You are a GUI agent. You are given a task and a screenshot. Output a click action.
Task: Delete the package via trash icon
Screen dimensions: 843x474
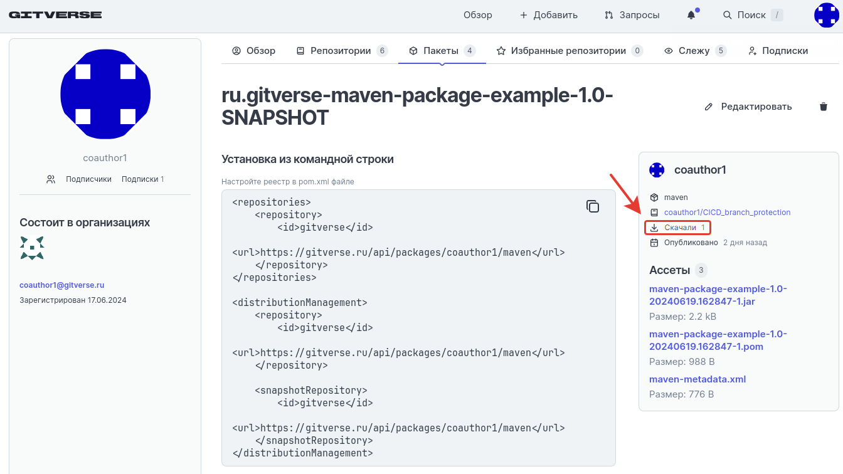(824, 107)
